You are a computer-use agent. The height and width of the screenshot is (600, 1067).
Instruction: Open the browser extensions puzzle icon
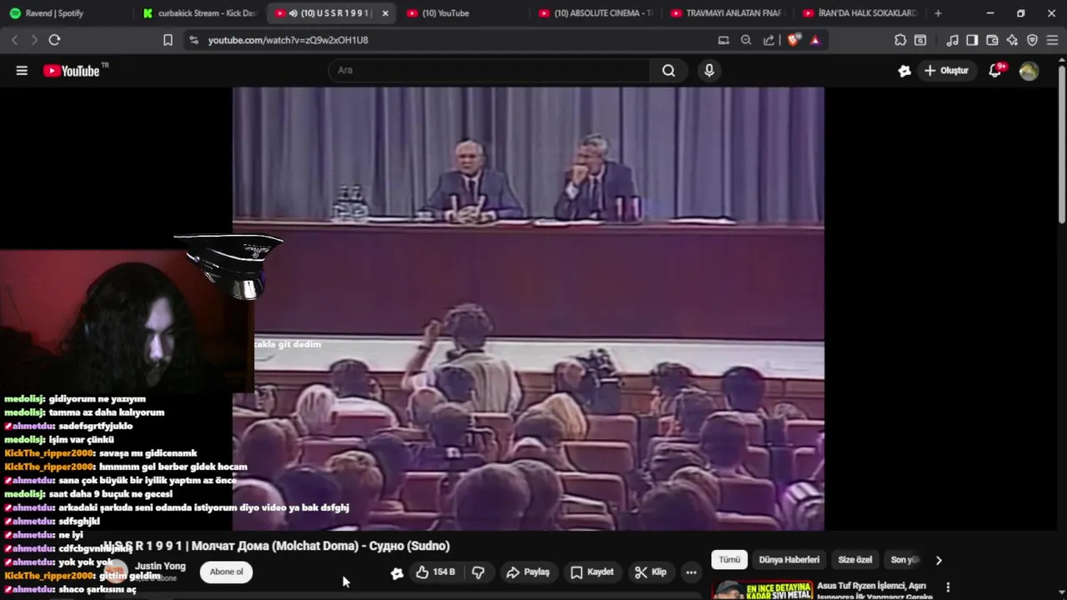pyautogui.click(x=900, y=40)
